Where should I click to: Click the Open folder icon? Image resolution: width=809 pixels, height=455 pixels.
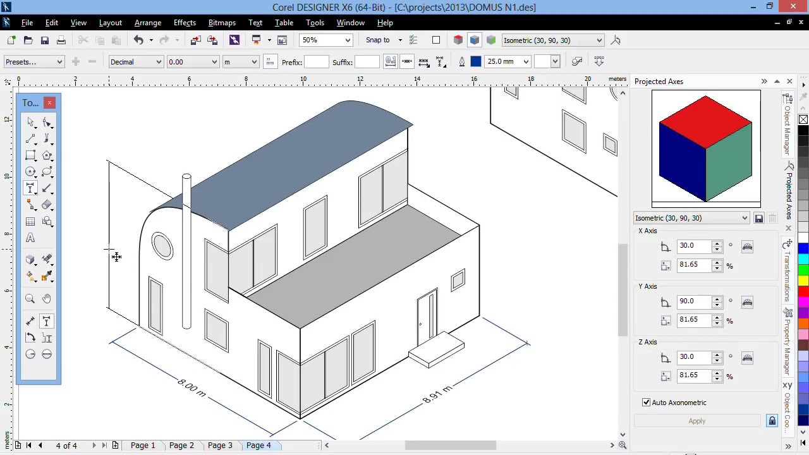tap(28, 40)
